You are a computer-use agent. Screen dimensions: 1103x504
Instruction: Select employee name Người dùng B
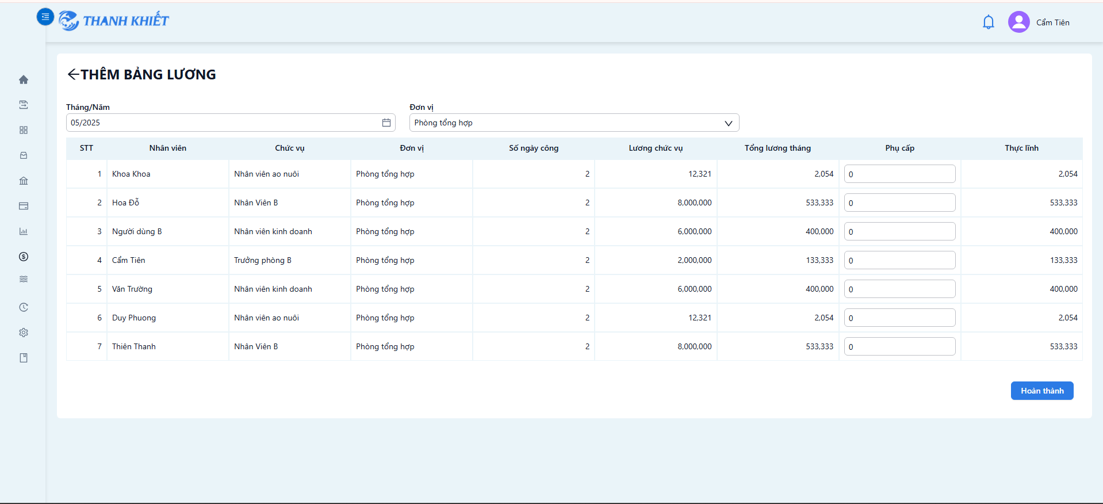click(x=137, y=231)
